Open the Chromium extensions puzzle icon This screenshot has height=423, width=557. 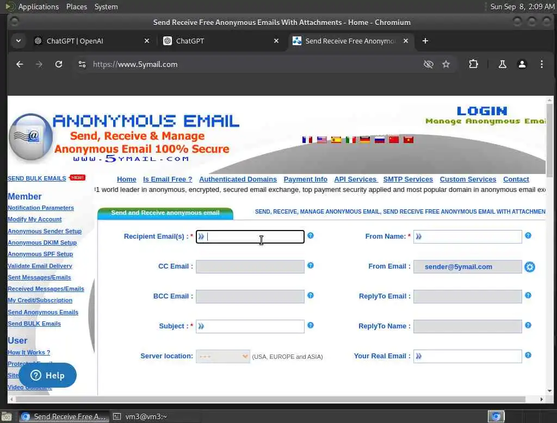pos(474,64)
